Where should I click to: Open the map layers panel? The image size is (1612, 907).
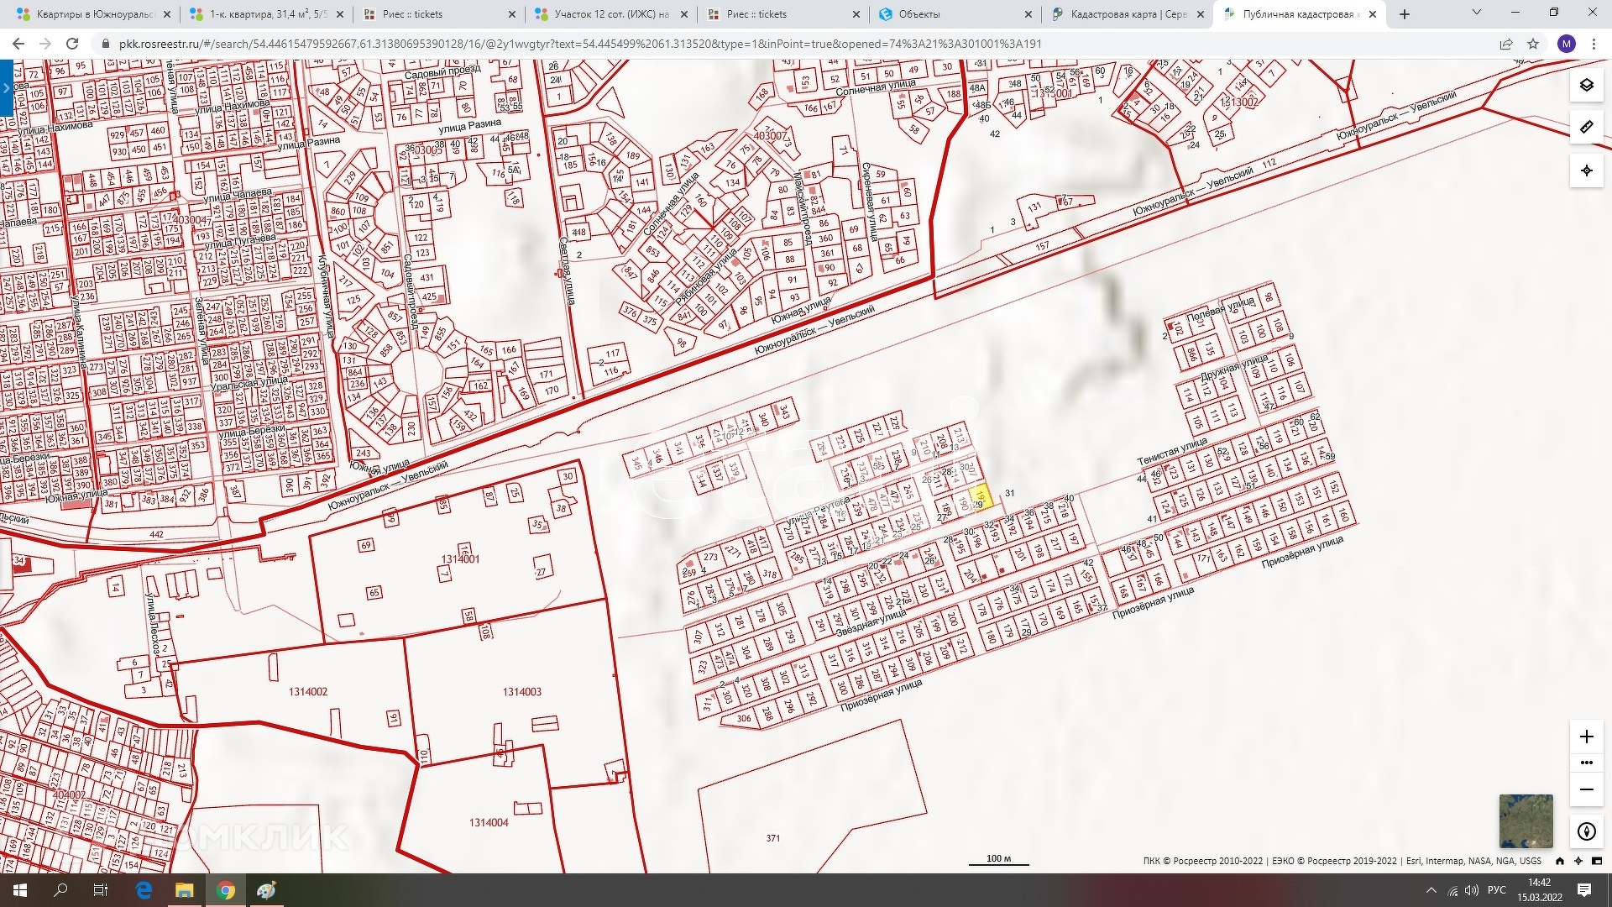[1586, 85]
